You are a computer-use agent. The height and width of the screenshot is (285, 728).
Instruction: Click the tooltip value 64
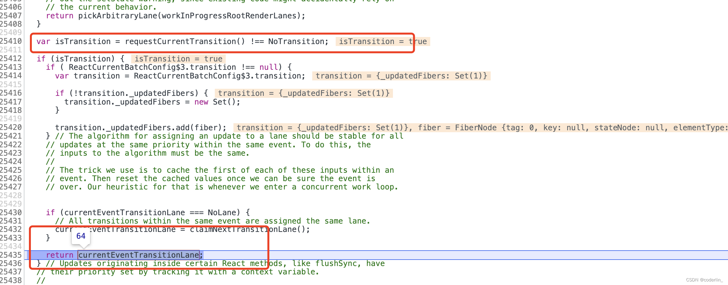point(81,236)
